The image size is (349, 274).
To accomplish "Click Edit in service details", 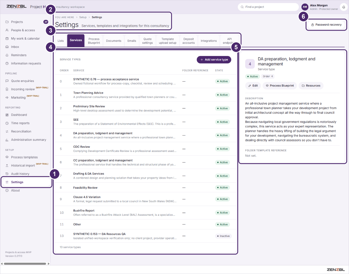I will [253, 86].
